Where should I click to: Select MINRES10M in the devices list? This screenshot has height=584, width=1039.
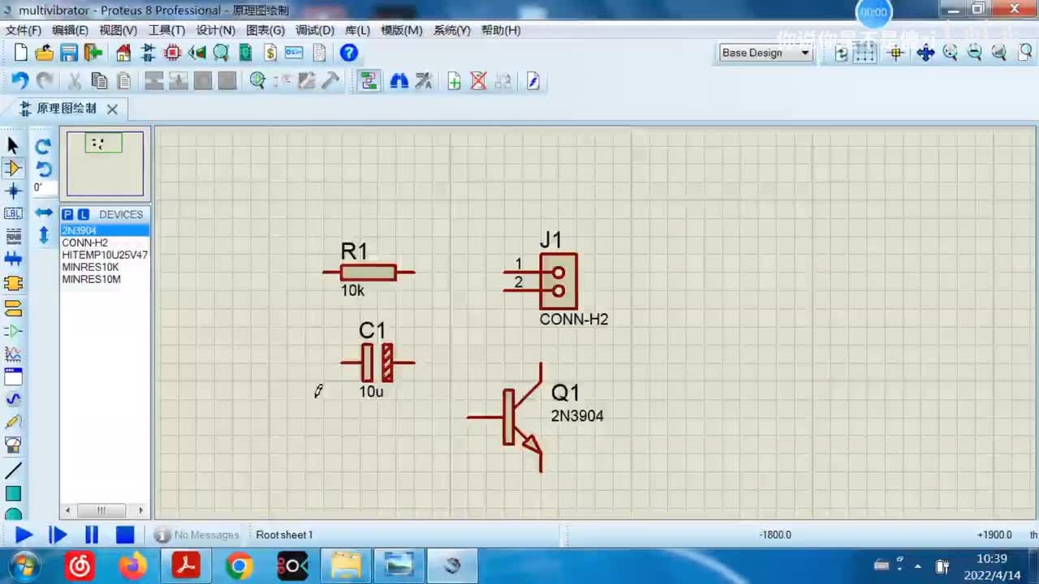pos(105,279)
